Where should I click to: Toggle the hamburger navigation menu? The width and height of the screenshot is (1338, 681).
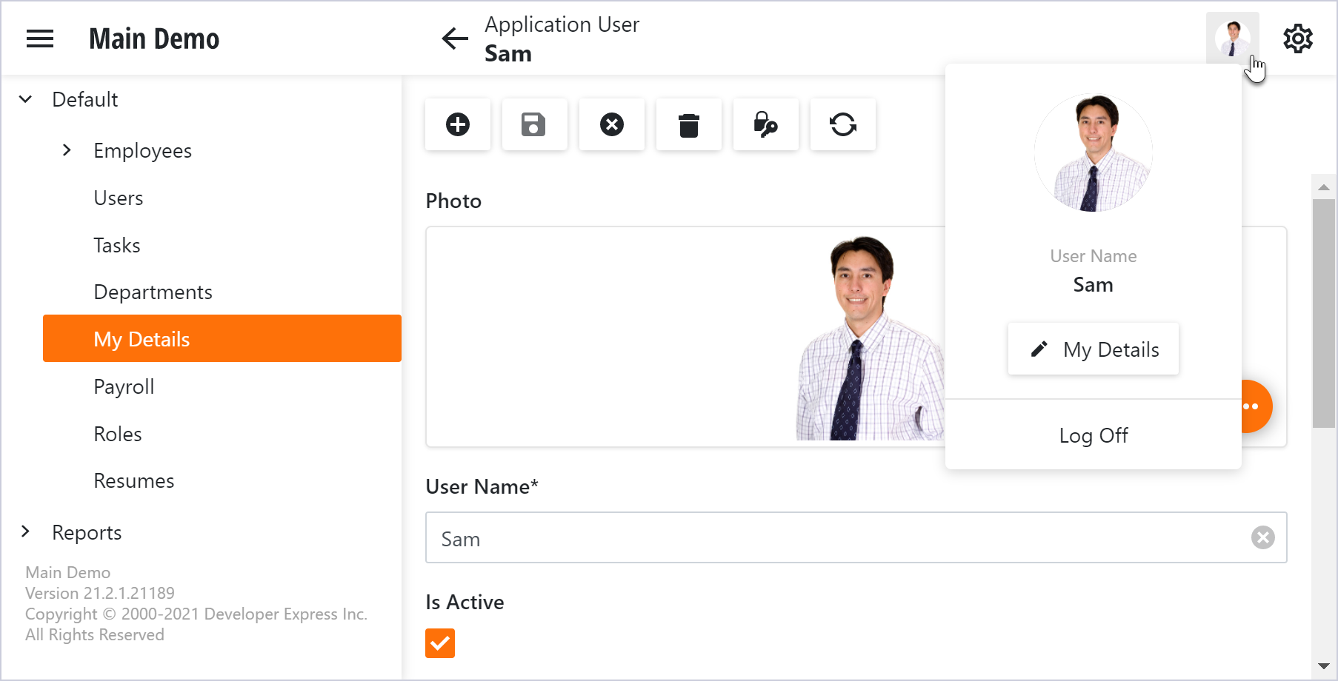click(x=40, y=38)
